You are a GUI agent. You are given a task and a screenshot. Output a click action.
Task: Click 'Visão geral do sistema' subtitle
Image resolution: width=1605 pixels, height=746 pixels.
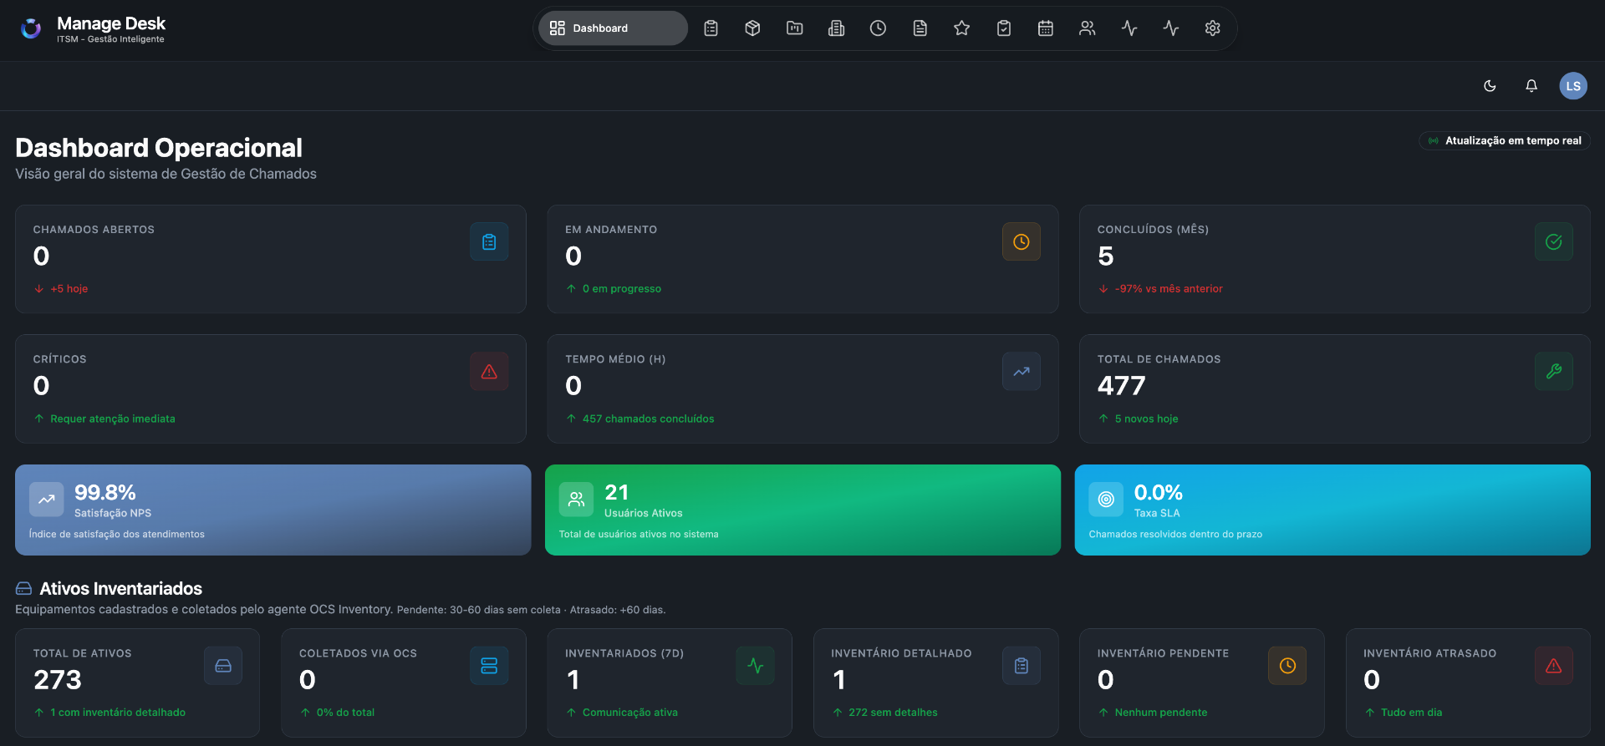pyautogui.click(x=166, y=174)
